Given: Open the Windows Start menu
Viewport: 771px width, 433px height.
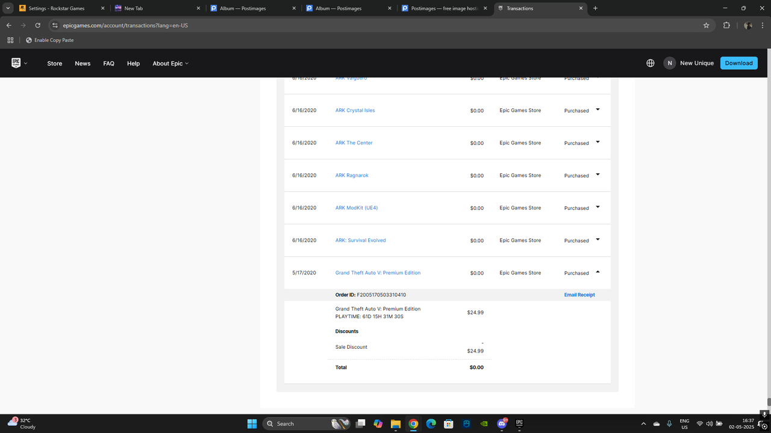Looking at the screenshot, I should 252,423.
